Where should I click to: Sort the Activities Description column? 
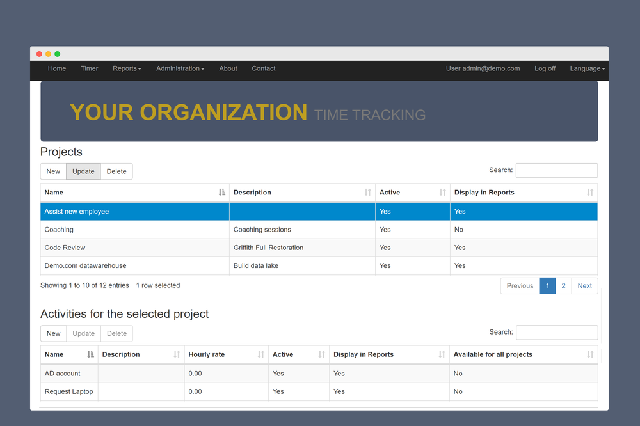176,354
